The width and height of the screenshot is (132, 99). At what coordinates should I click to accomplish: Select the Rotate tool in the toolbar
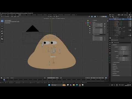(x=2, y=29)
